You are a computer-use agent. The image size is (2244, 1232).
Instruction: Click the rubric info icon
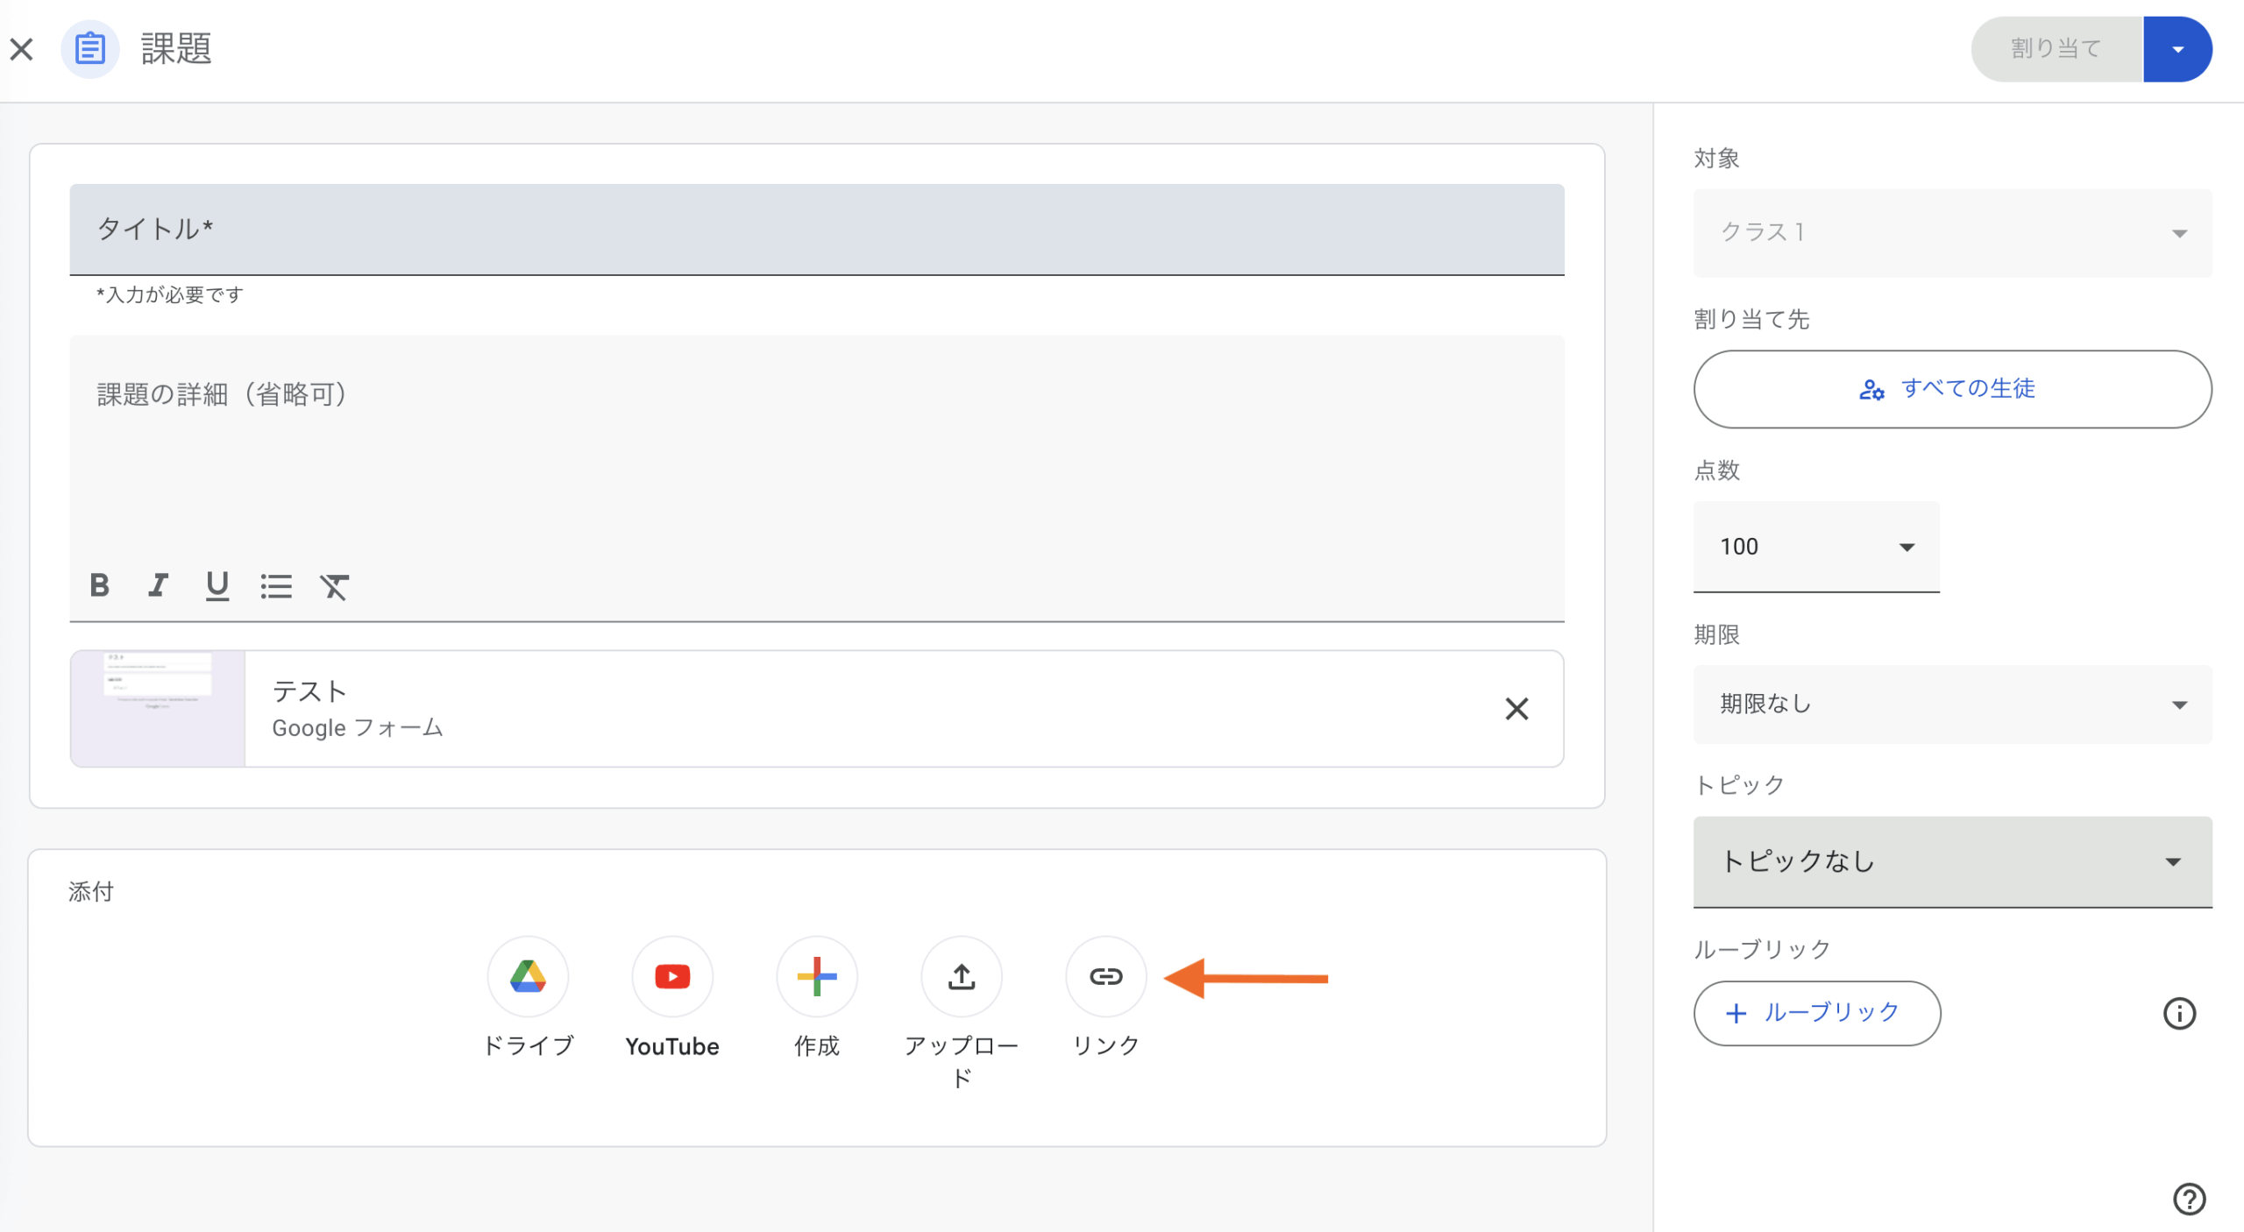click(2179, 1013)
